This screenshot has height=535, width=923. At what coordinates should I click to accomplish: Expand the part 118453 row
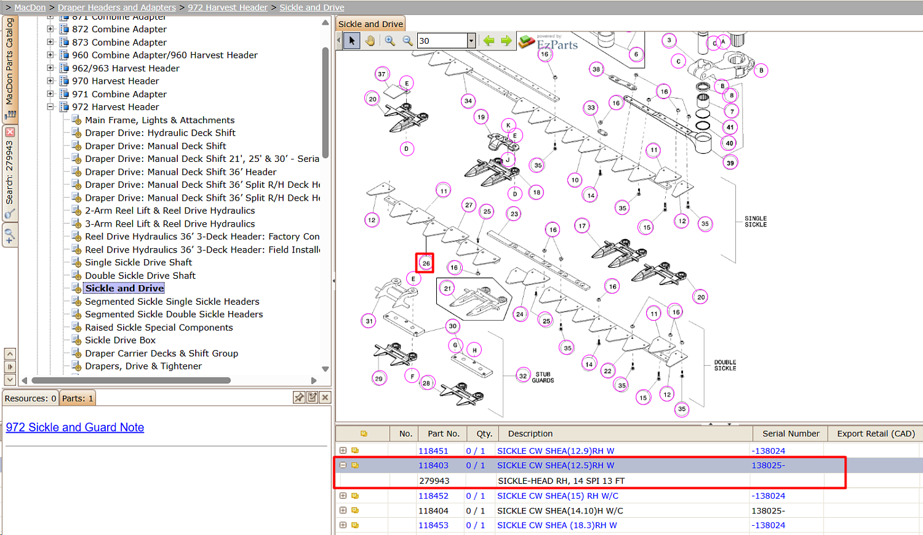343,525
